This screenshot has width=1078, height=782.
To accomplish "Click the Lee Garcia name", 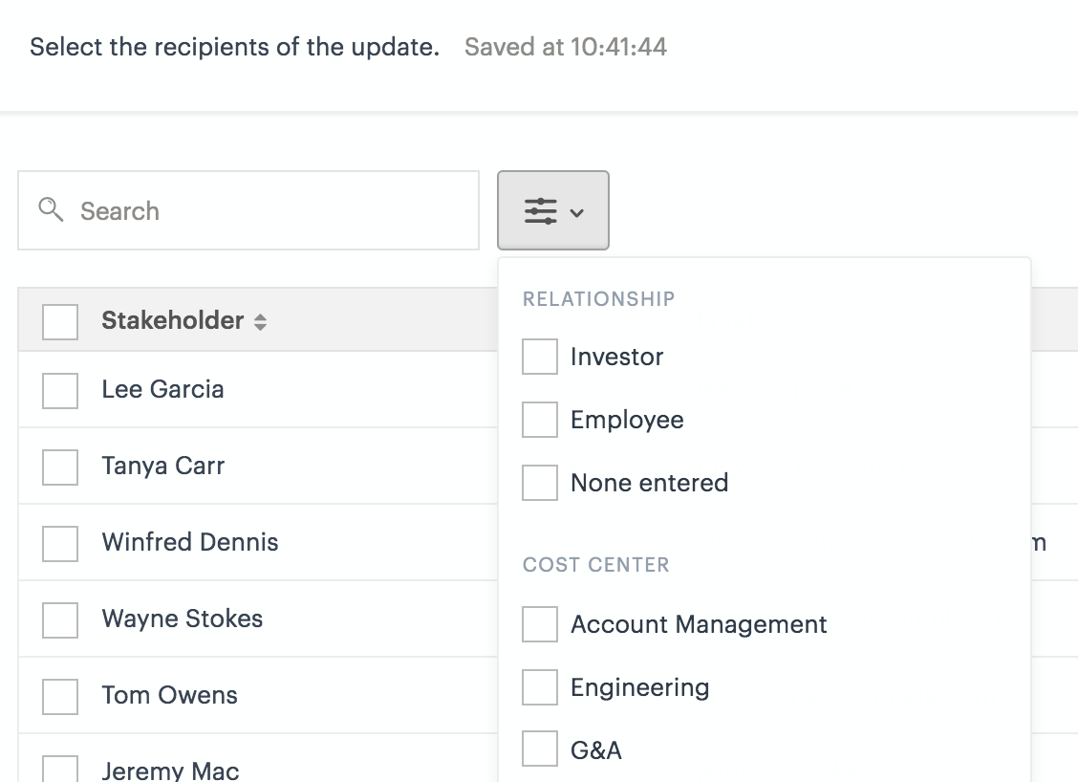I will coord(163,389).
